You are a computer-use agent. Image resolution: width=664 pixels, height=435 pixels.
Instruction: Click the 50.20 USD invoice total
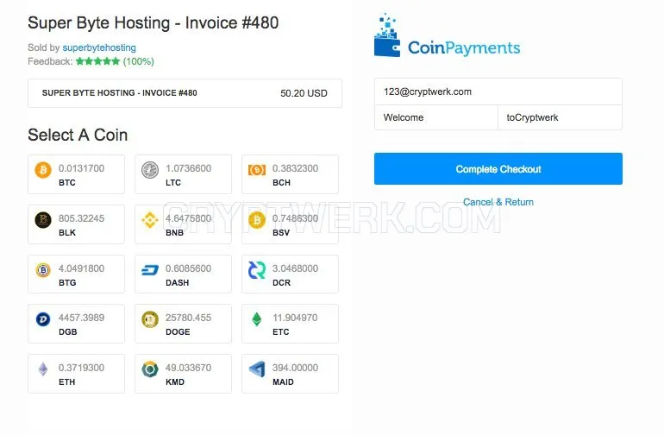(304, 93)
